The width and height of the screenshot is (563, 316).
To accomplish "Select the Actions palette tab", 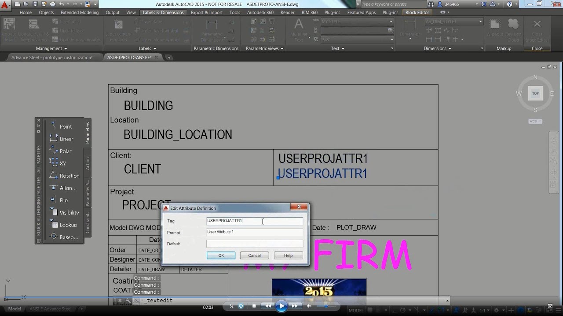I will [x=88, y=162].
